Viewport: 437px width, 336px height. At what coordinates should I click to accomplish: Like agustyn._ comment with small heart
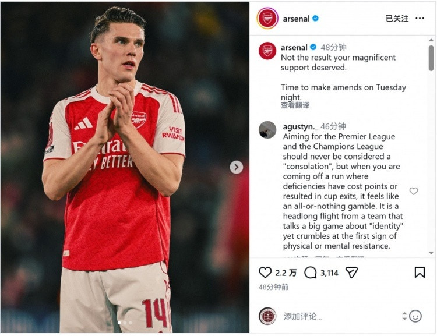point(414,191)
